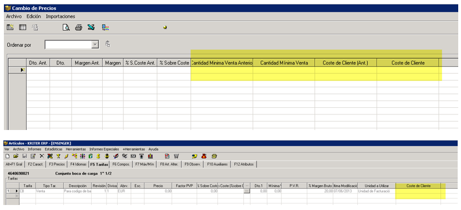The image size is (461, 210).
Task: Click the edit form icon next to Save
Action: 33,156
